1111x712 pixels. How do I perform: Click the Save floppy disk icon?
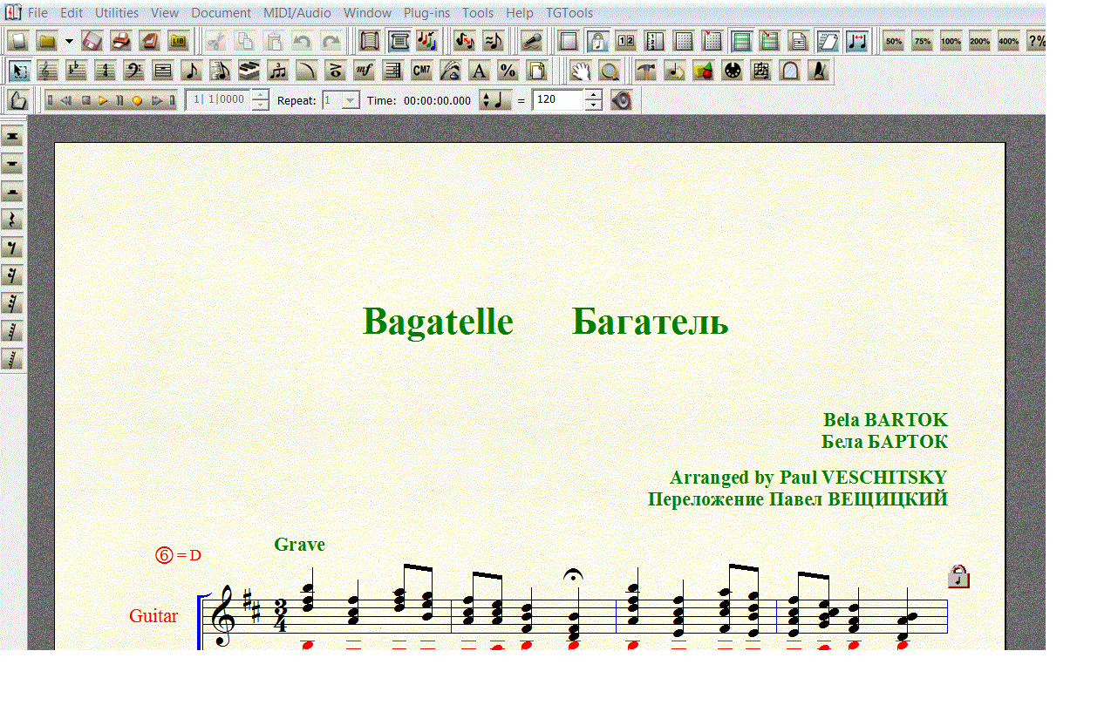pos(92,41)
